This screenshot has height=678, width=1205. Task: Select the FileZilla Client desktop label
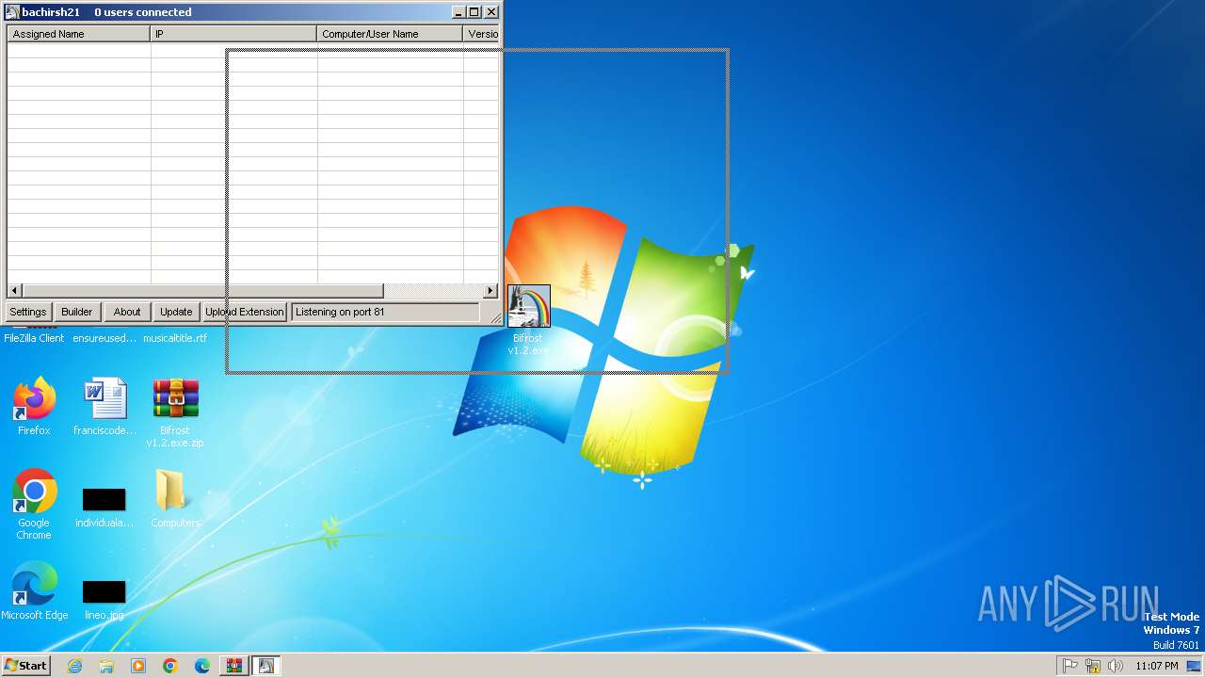click(34, 338)
